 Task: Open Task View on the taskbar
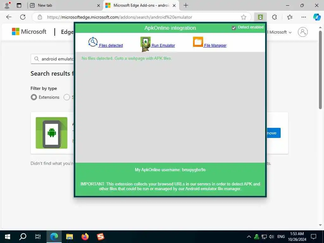38,237
